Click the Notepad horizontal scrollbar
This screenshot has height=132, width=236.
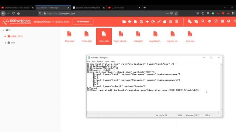pyautogui.click(x=153, y=112)
